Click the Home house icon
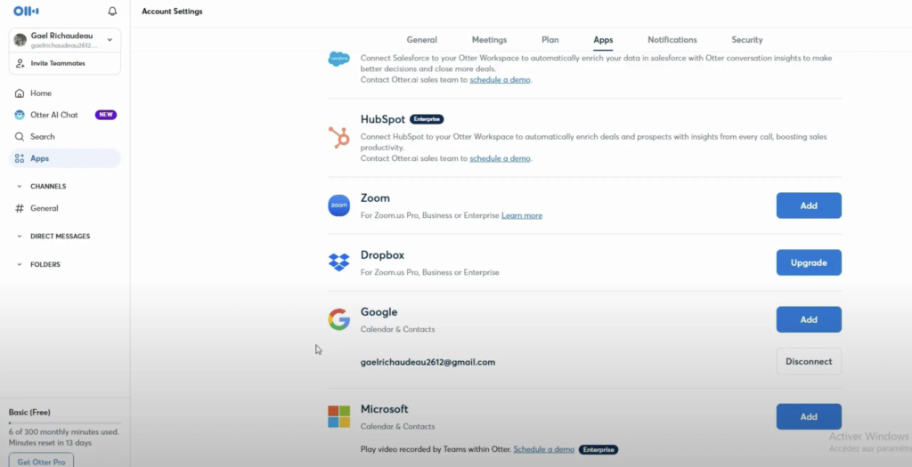 (20, 93)
